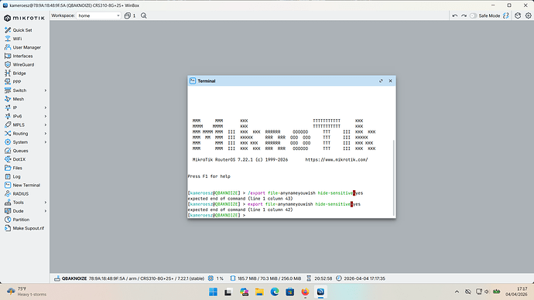Image resolution: width=534 pixels, height=300 pixels.
Task: Open Task View on the taskbar
Action: pos(228,291)
